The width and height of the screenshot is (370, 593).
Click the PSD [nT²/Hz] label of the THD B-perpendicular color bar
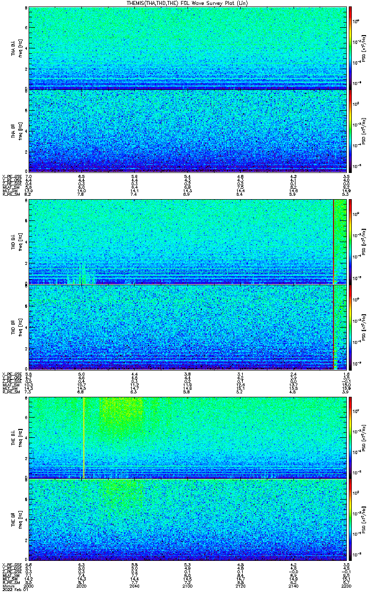(x=364, y=241)
